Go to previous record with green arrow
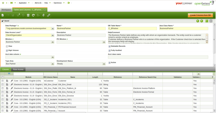The height and width of the screenshot is (113, 216). click(x=198, y=21)
